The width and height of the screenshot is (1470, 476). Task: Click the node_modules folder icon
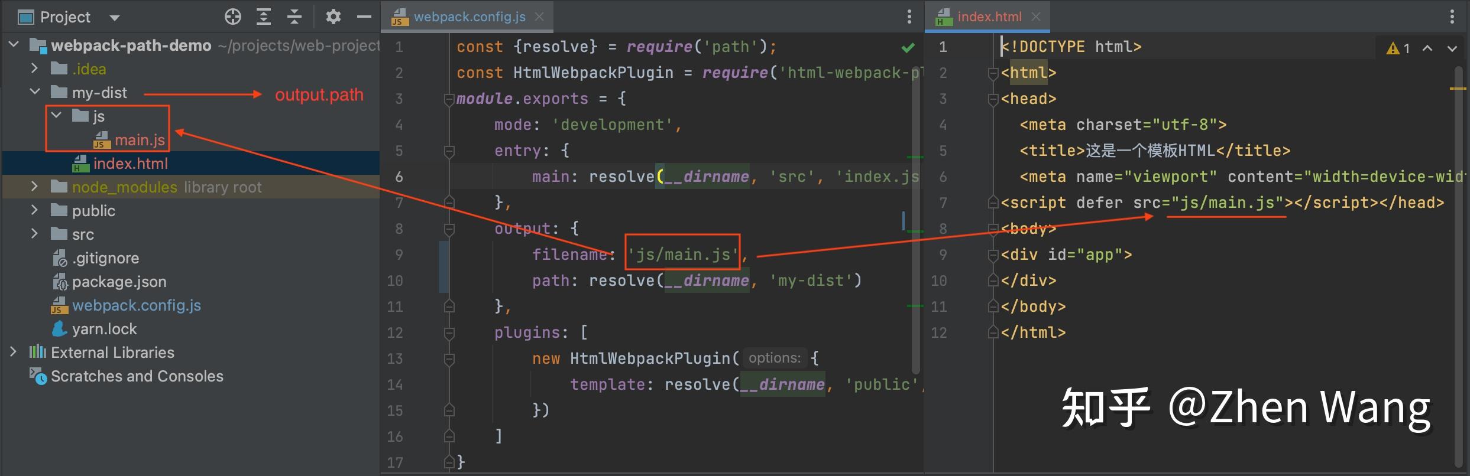(x=59, y=187)
